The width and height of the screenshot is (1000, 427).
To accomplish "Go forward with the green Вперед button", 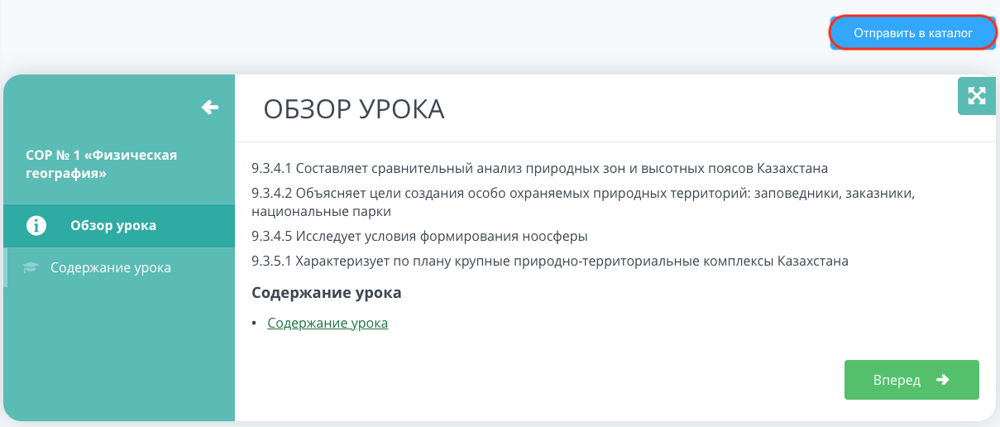I will pos(911,380).
